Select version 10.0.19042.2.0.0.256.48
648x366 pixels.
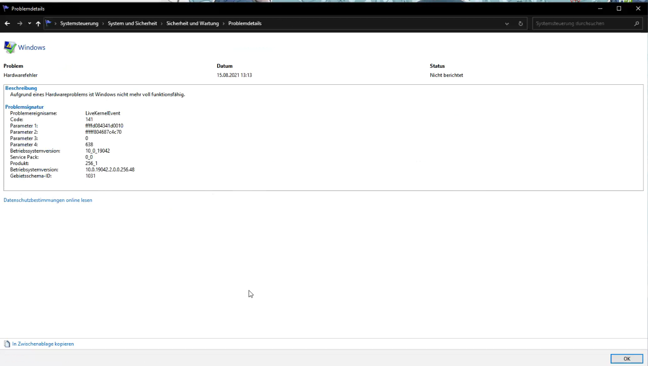pos(110,170)
